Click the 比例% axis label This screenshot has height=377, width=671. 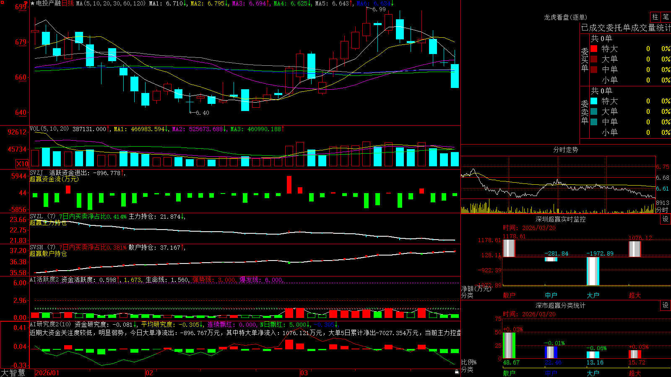coord(469,362)
